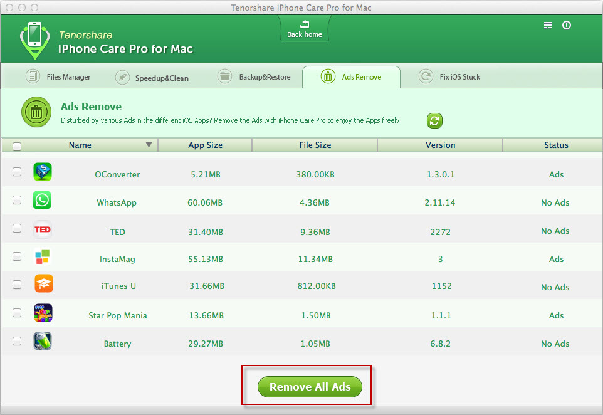Open the Backup&Restore tab
Screen dimensions: 603x415
254,77
